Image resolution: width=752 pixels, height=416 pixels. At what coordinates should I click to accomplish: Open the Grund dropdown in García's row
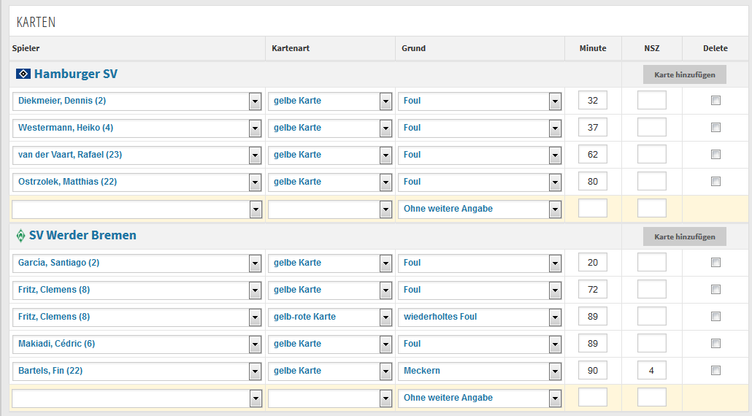coord(480,263)
